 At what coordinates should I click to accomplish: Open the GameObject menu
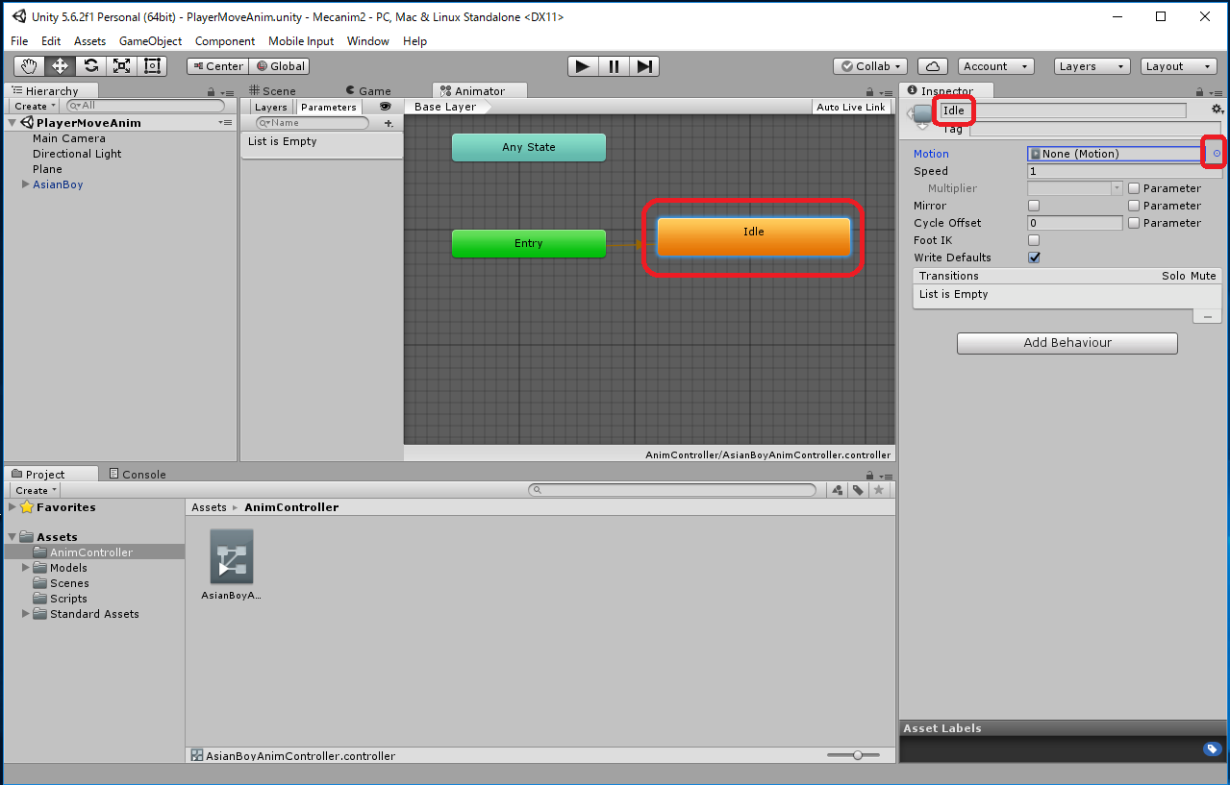tap(150, 41)
